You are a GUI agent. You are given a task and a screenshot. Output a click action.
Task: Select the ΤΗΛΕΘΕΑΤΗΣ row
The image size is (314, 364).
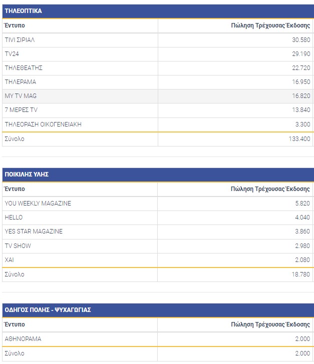pos(24,68)
